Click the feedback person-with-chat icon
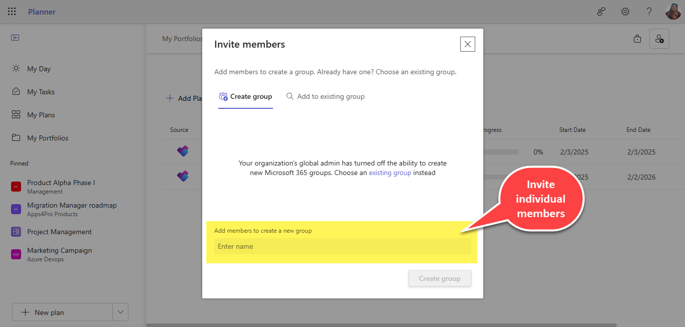Viewport: 685px width, 327px height. [x=601, y=12]
